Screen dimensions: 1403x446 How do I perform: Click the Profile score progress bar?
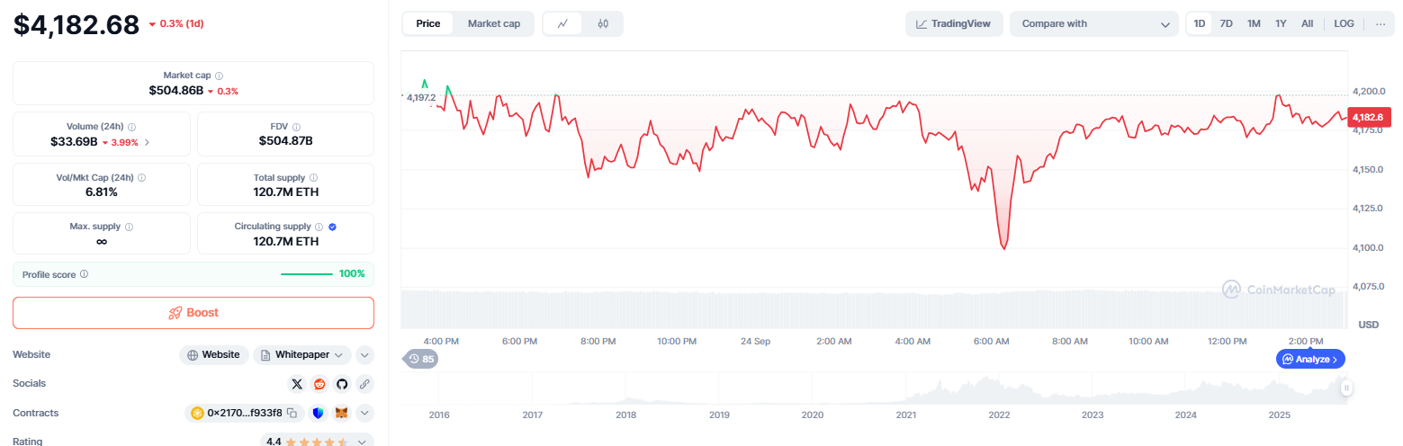pos(307,274)
